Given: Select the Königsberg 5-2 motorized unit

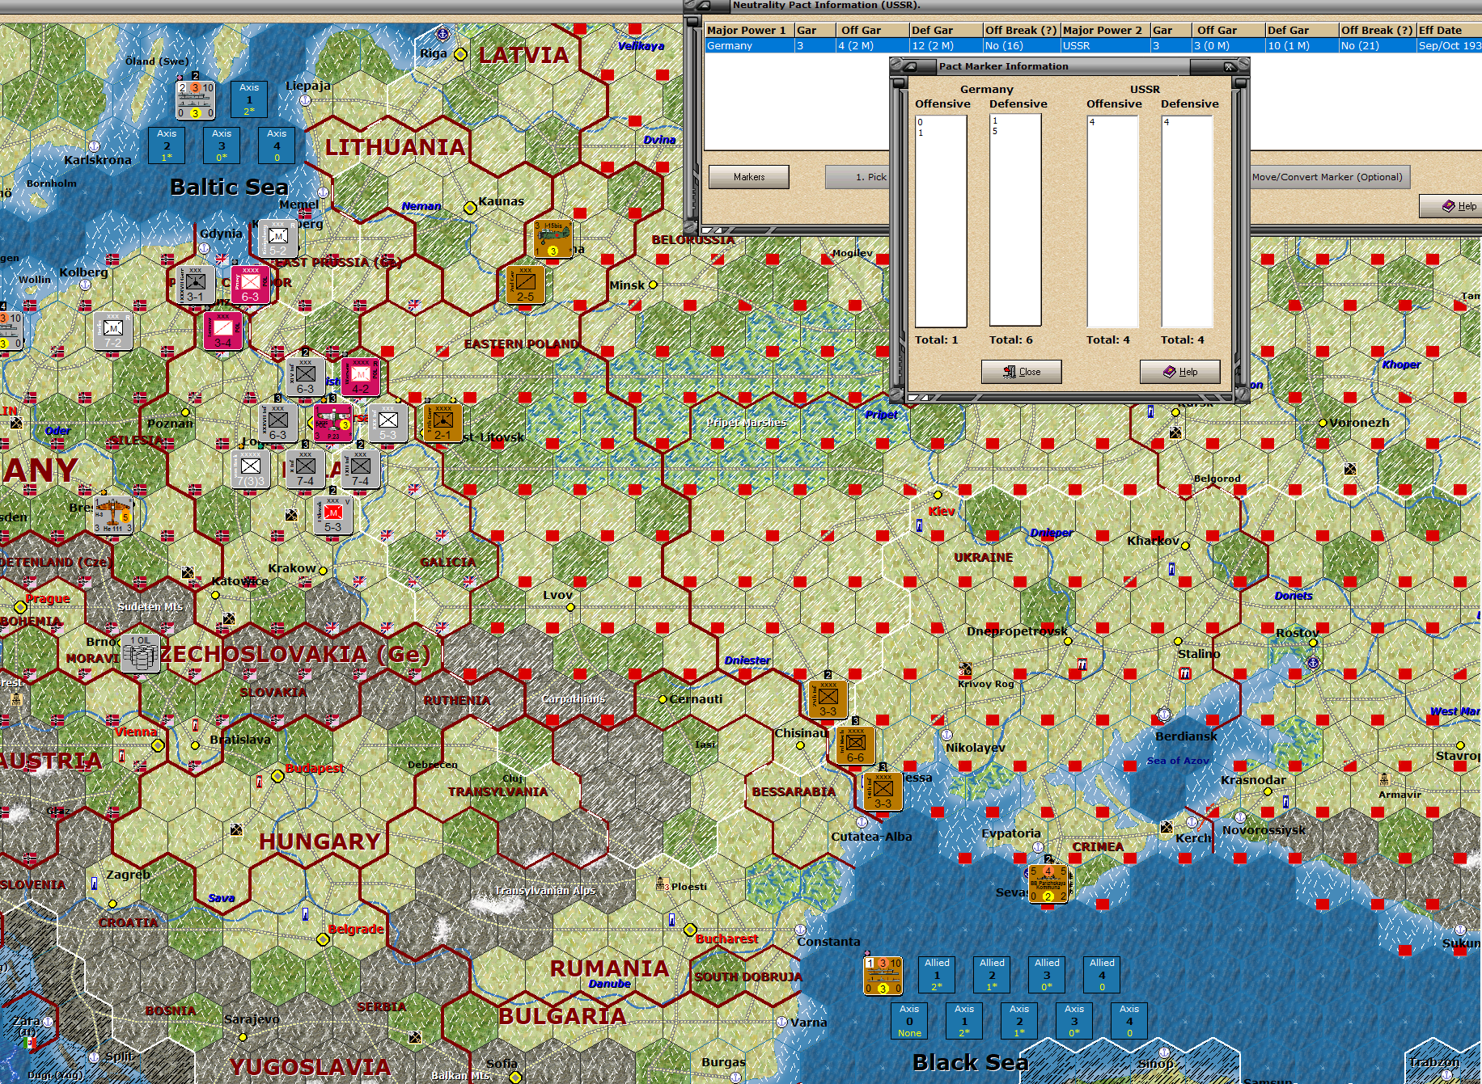Looking at the screenshot, I should [x=277, y=238].
